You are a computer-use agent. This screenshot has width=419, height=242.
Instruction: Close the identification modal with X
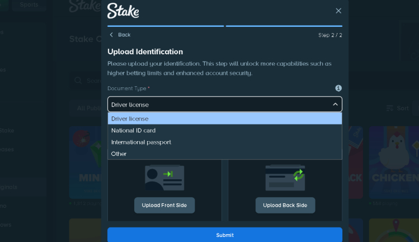tap(338, 11)
